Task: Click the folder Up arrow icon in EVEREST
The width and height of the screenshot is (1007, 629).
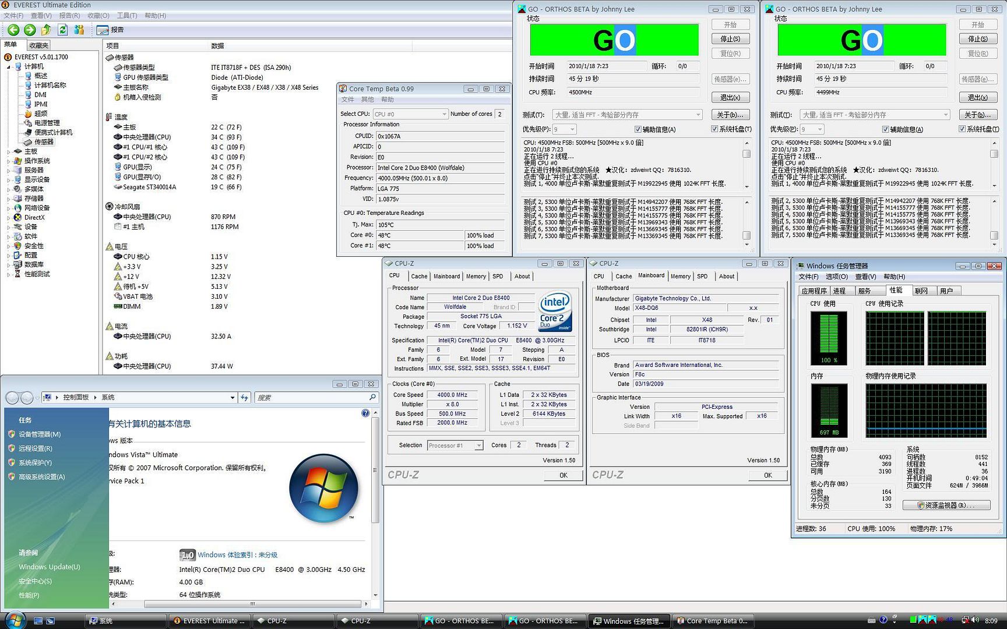Action: 46,30
